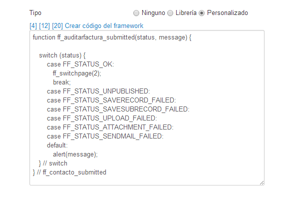Click the case FF_STATUS_OK line

(x=80, y=64)
